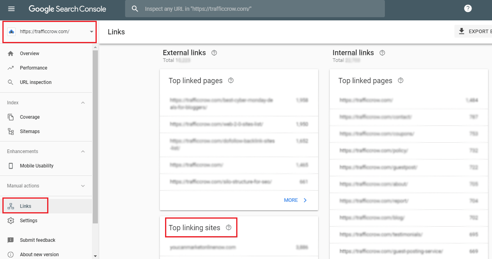Open the internal /testimonials/ linked page row
Screen dimensions: 492x259
tap(409, 235)
